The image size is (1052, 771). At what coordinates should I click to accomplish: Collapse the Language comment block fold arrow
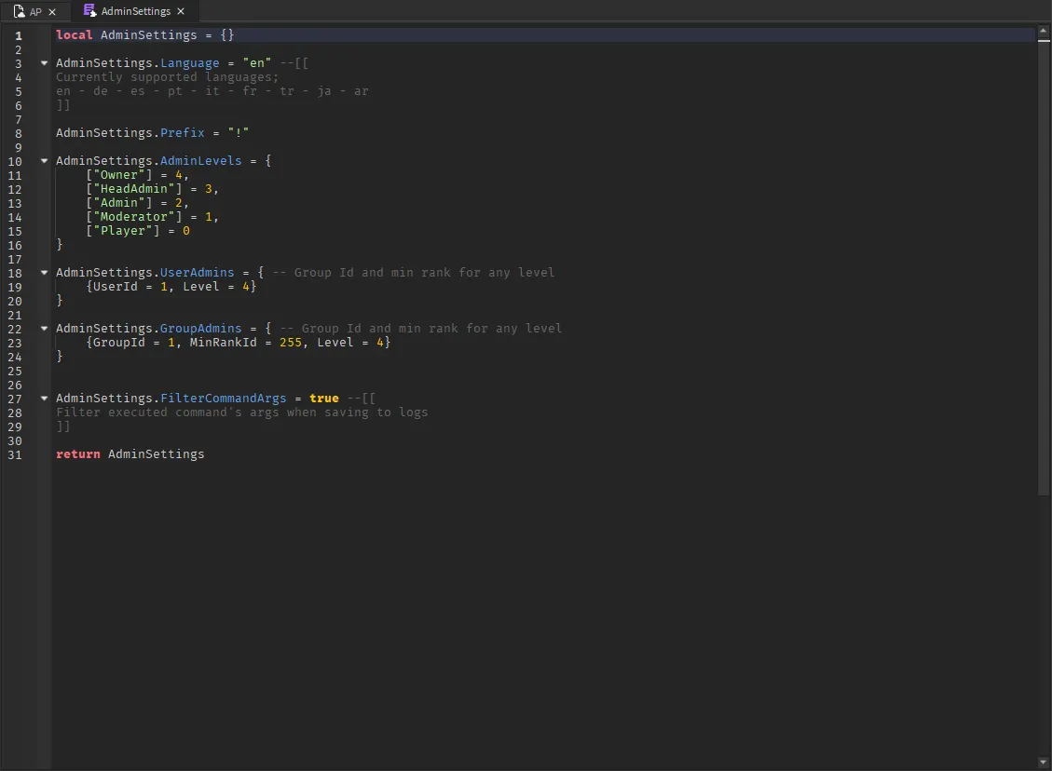coord(44,63)
